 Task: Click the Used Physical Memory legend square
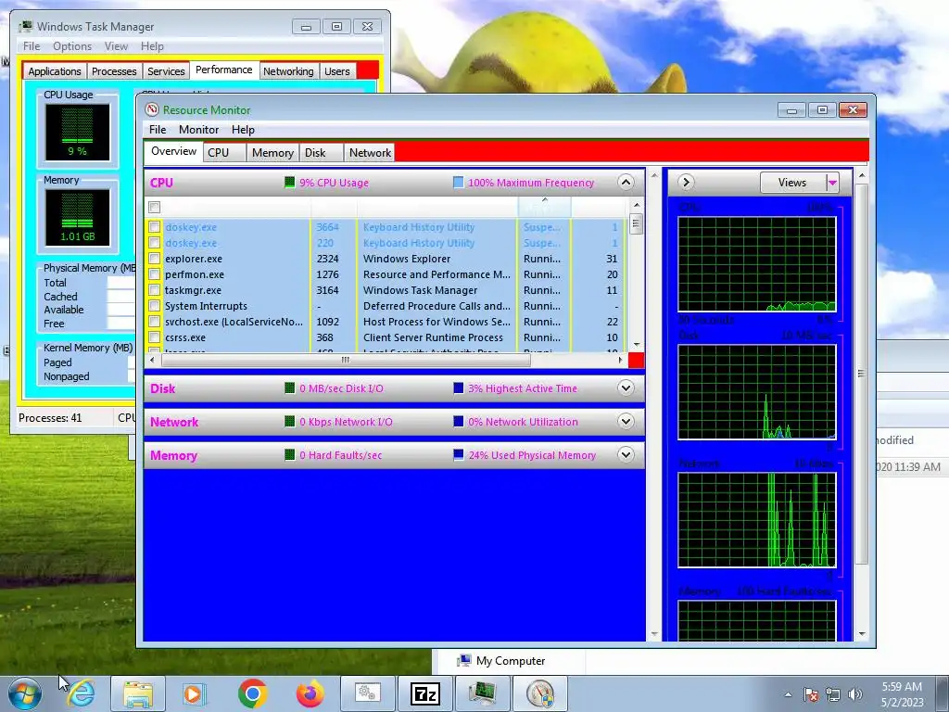[458, 454]
